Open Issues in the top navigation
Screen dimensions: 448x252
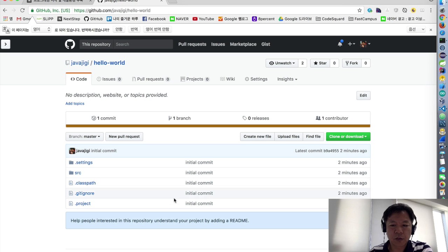tap(218, 44)
